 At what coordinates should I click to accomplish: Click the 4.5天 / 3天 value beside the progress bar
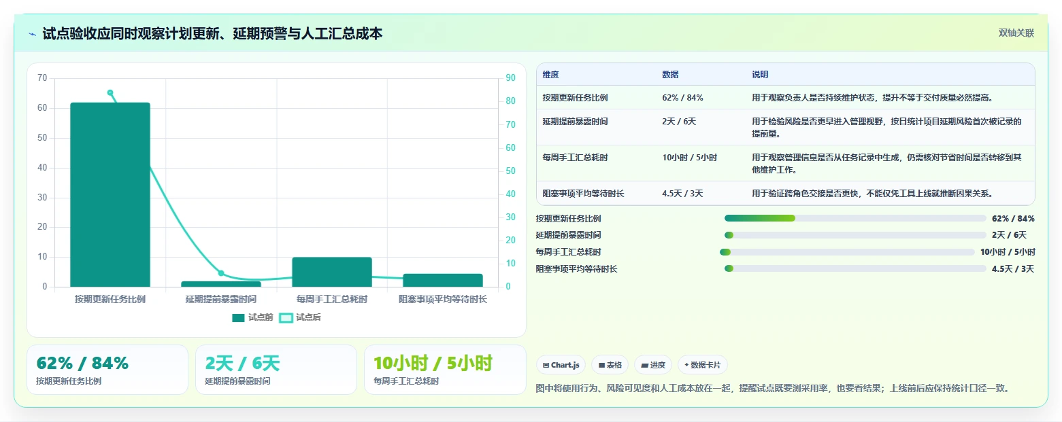click(x=1013, y=269)
